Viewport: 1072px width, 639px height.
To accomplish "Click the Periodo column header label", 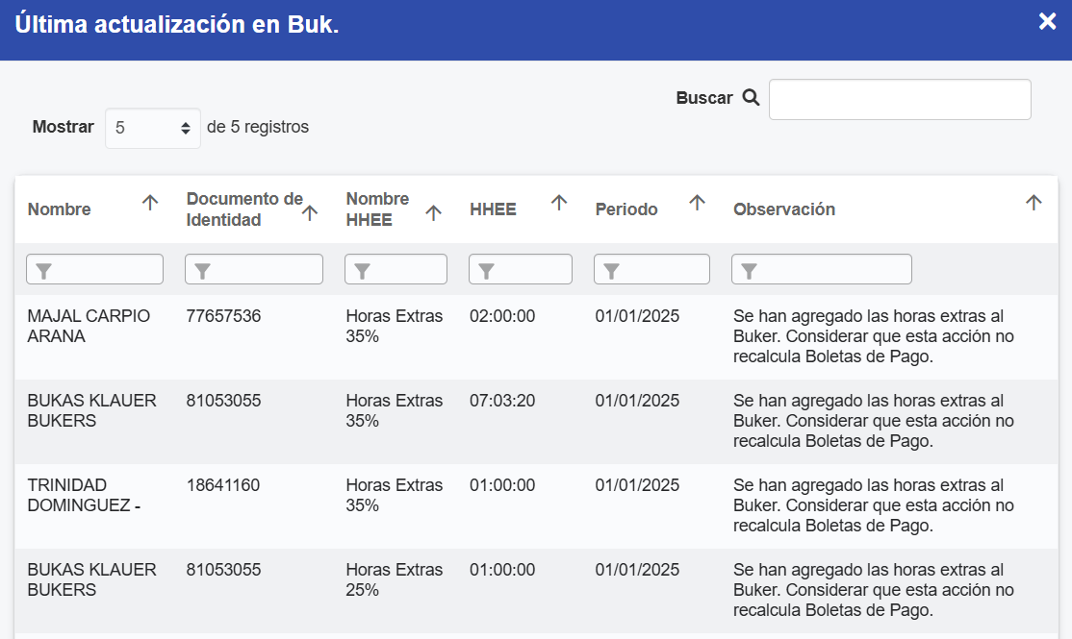I will point(626,209).
